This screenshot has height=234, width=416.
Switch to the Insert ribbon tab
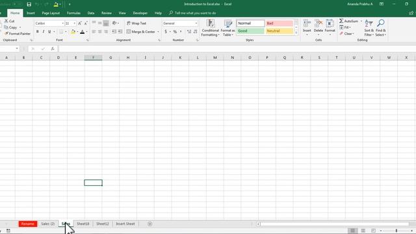tap(31, 13)
